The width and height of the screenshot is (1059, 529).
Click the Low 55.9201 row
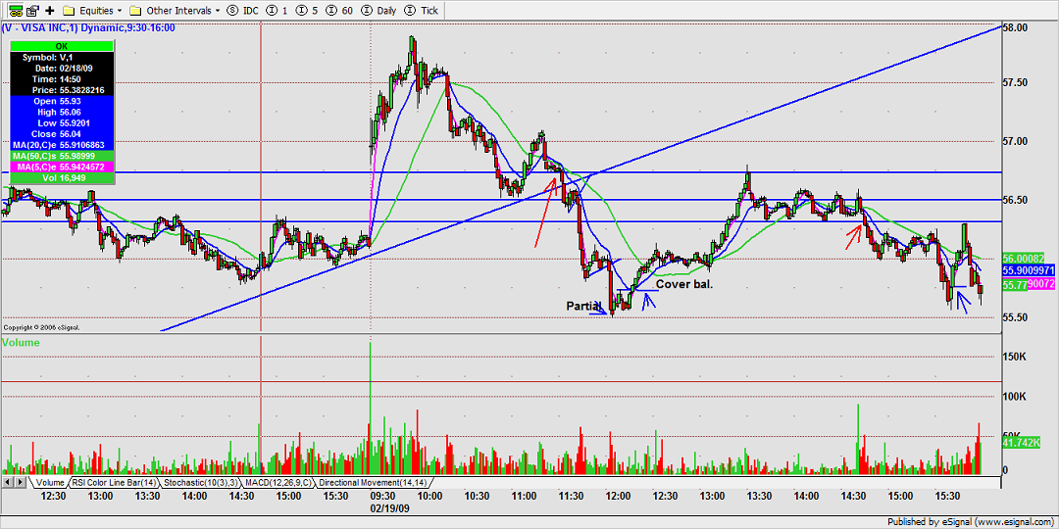click(62, 122)
